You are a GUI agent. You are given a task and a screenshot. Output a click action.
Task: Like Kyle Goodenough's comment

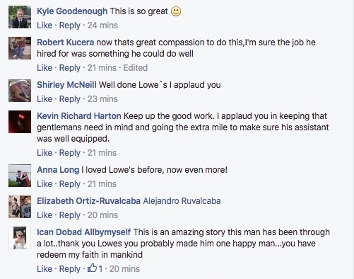point(45,25)
